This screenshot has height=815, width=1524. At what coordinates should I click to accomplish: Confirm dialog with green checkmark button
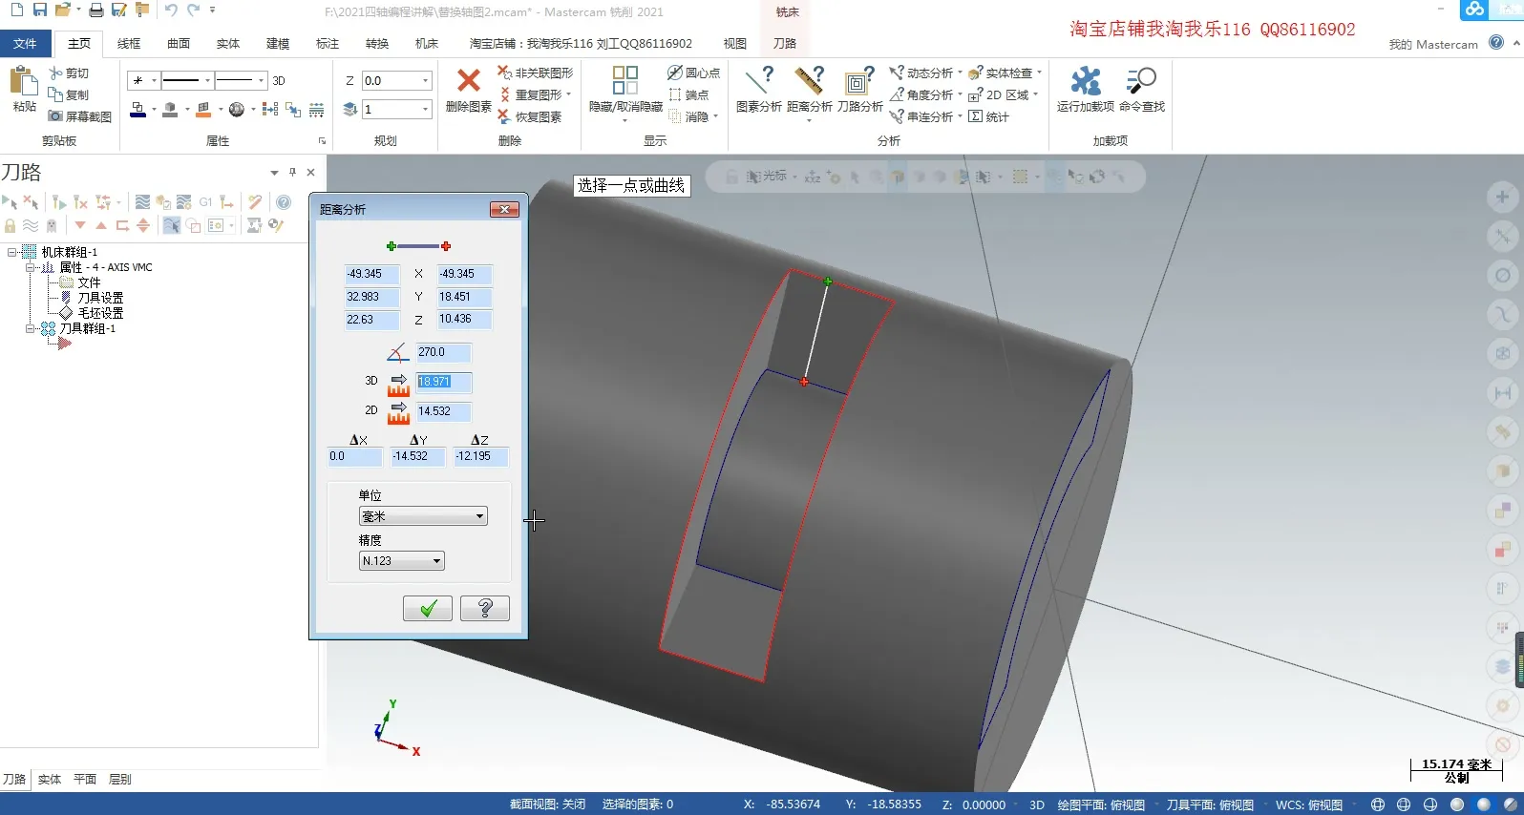click(428, 608)
